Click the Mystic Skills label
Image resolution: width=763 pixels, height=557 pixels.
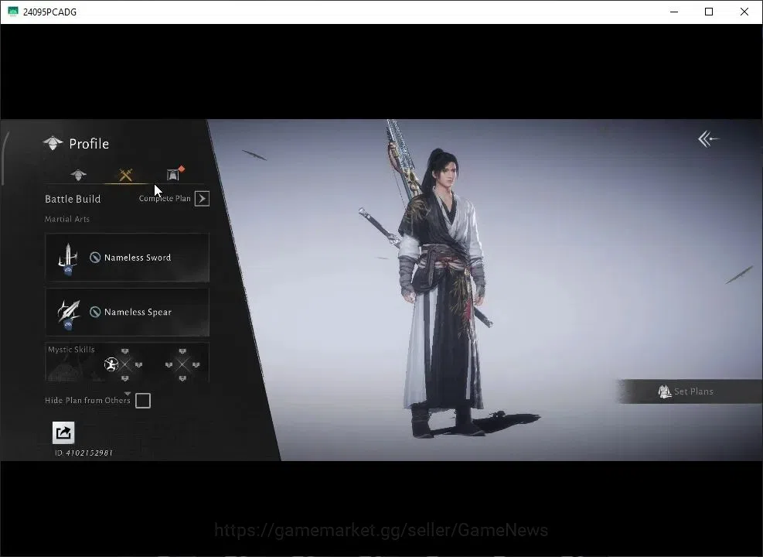pyautogui.click(x=72, y=349)
